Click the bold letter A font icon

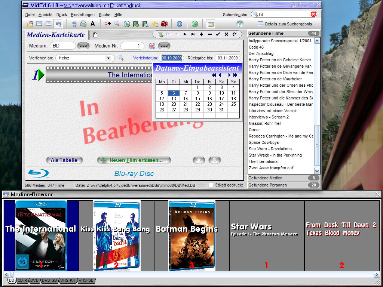coord(93,24)
